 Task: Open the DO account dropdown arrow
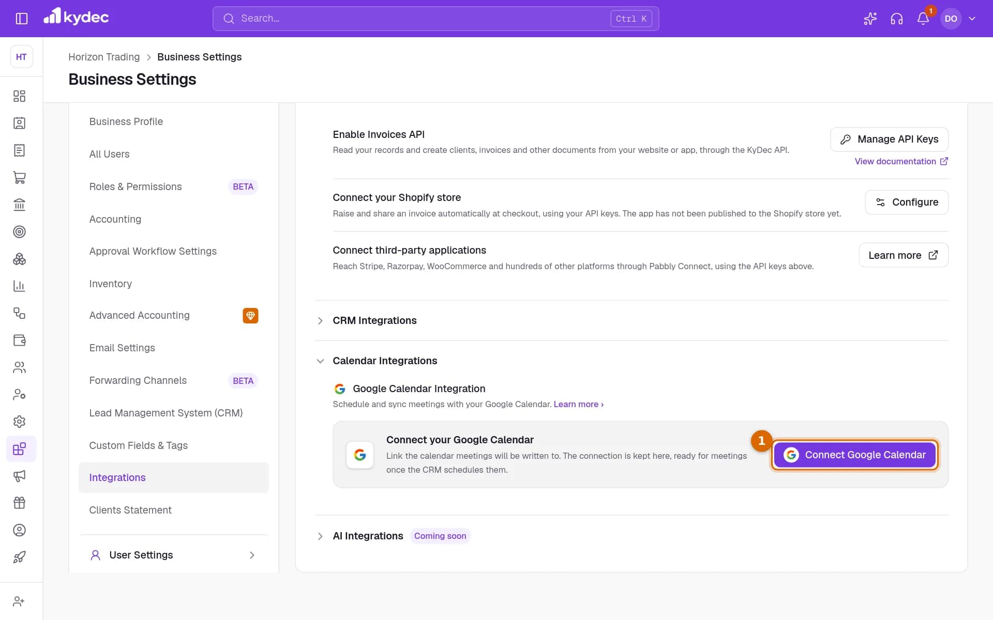click(x=972, y=19)
